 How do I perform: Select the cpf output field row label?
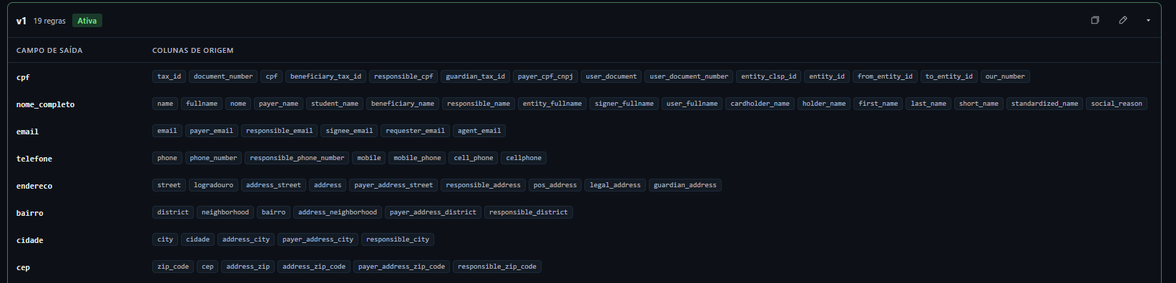click(23, 77)
